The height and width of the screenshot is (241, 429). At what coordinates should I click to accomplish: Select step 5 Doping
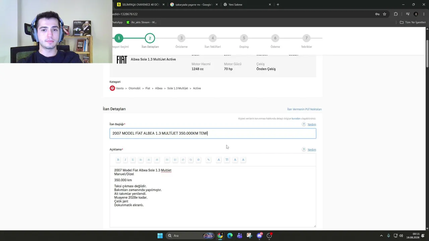(244, 38)
